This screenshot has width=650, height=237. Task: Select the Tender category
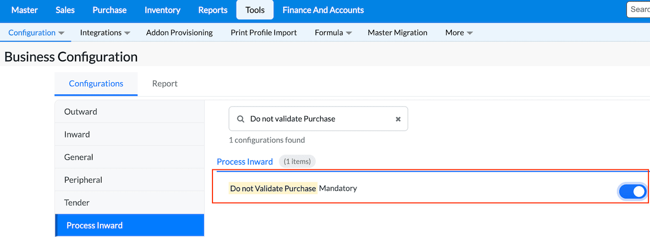click(77, 203)
